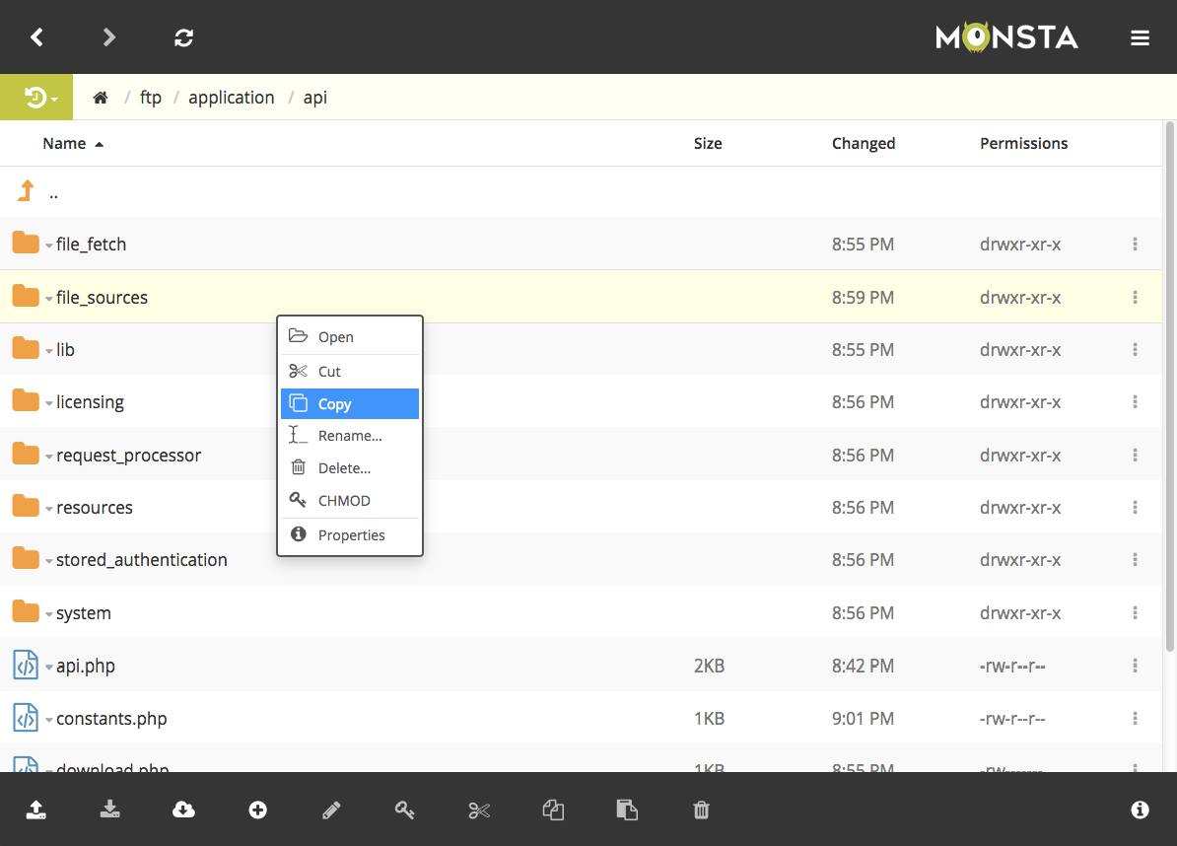
Task: Open more options for lib row
Action: pos(1135,350)
